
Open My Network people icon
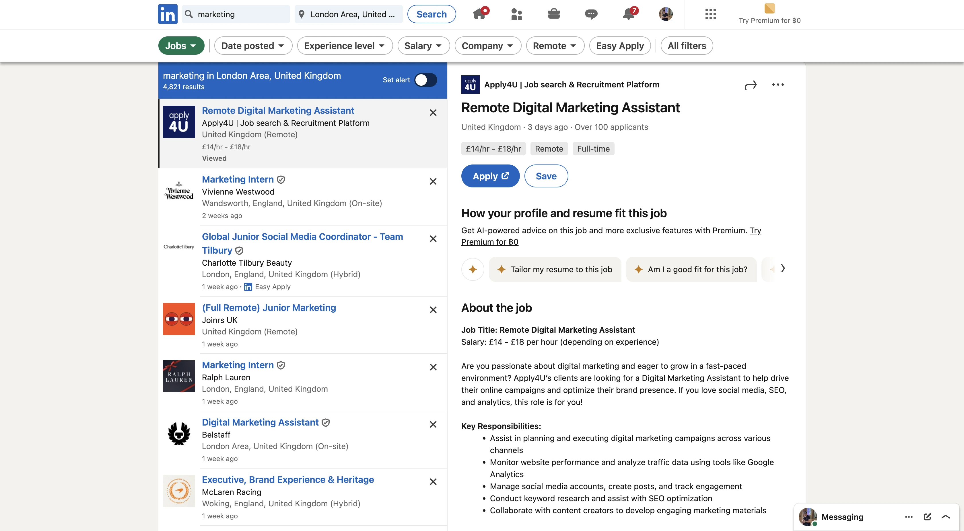click(516, 14)
